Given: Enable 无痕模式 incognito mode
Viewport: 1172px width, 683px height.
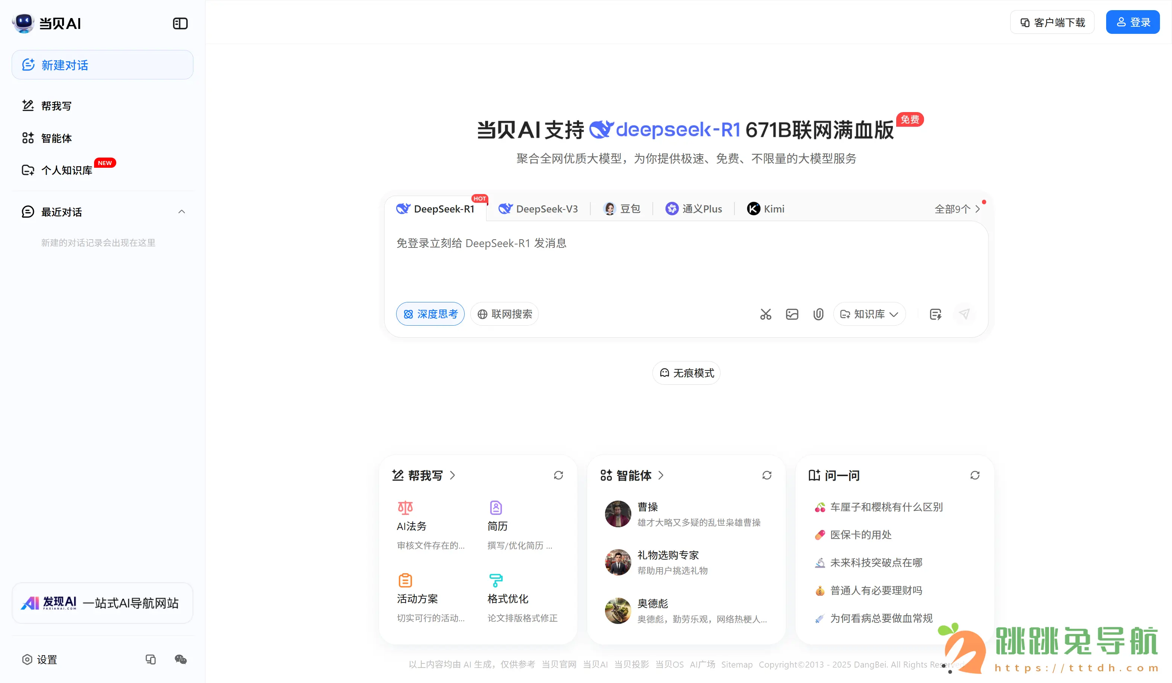Looking at the screenshot, I should 686,373.
